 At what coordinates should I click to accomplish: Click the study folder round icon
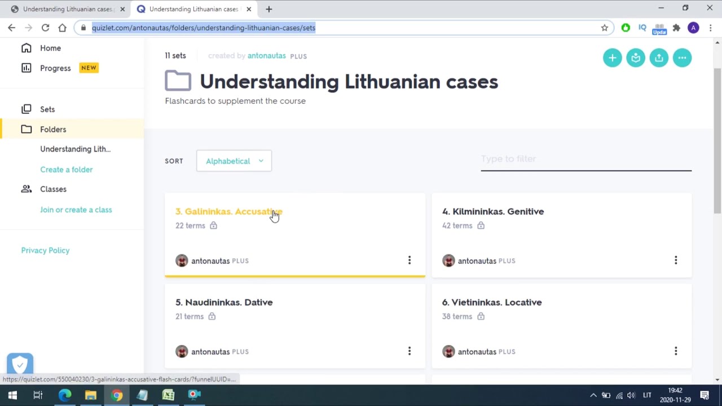(636, 58)
